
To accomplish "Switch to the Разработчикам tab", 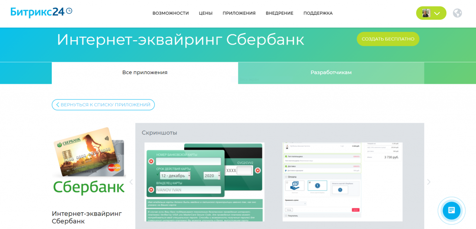I will click(331, 73).
